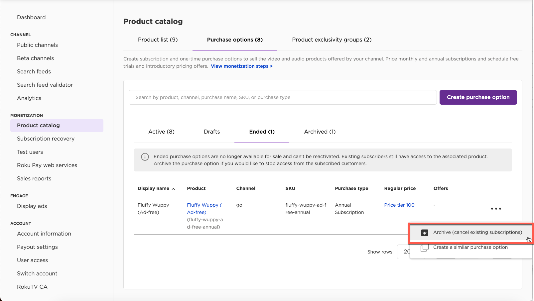This screenshot has height=301, width=534.
Task: Click the three-dot row actions icon
Action: pos(496,209)
